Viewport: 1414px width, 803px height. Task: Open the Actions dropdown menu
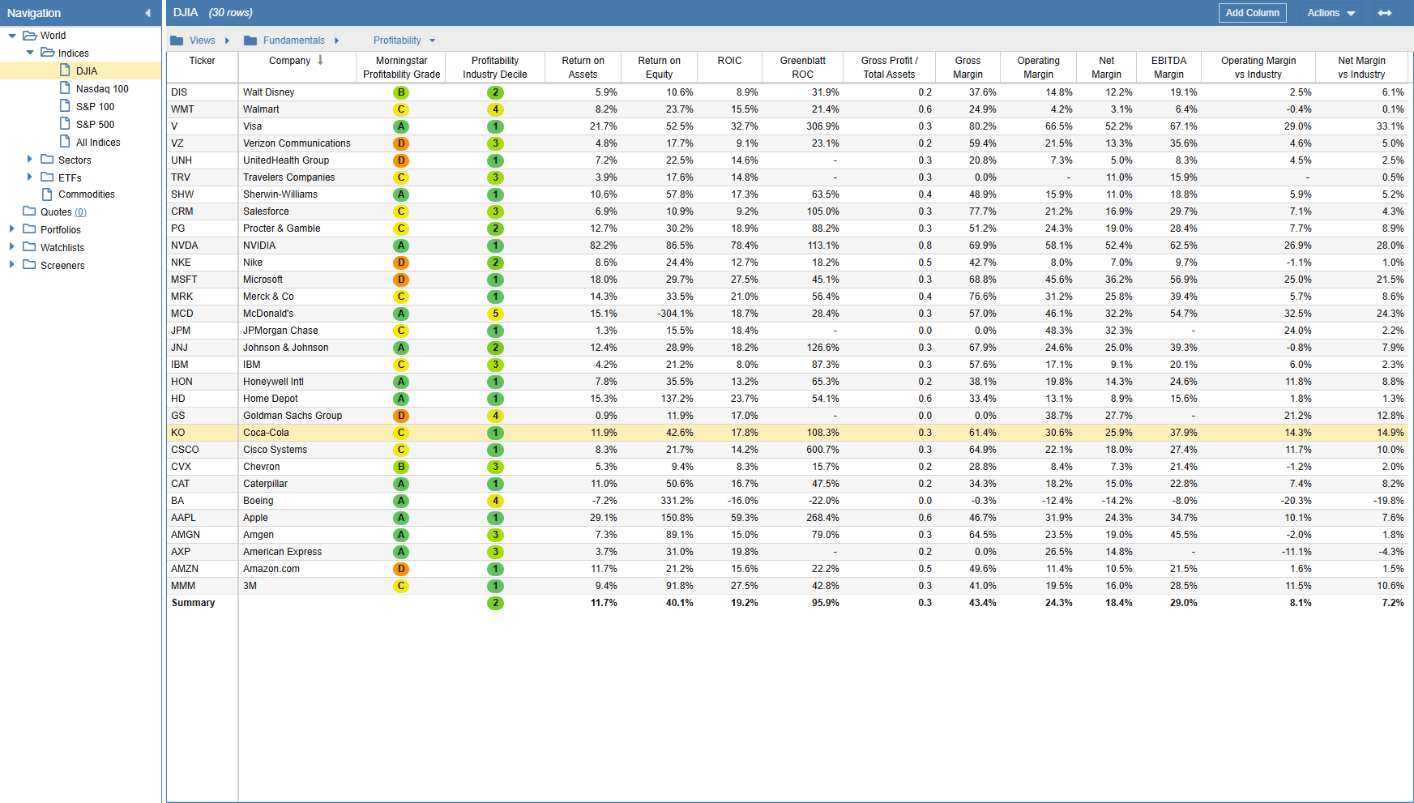point(1331,13)
